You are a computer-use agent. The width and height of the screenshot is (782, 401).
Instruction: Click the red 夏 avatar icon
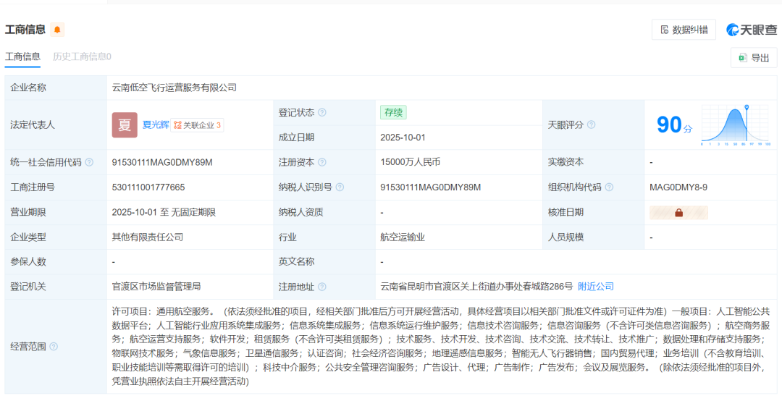(x=125, y=124)
